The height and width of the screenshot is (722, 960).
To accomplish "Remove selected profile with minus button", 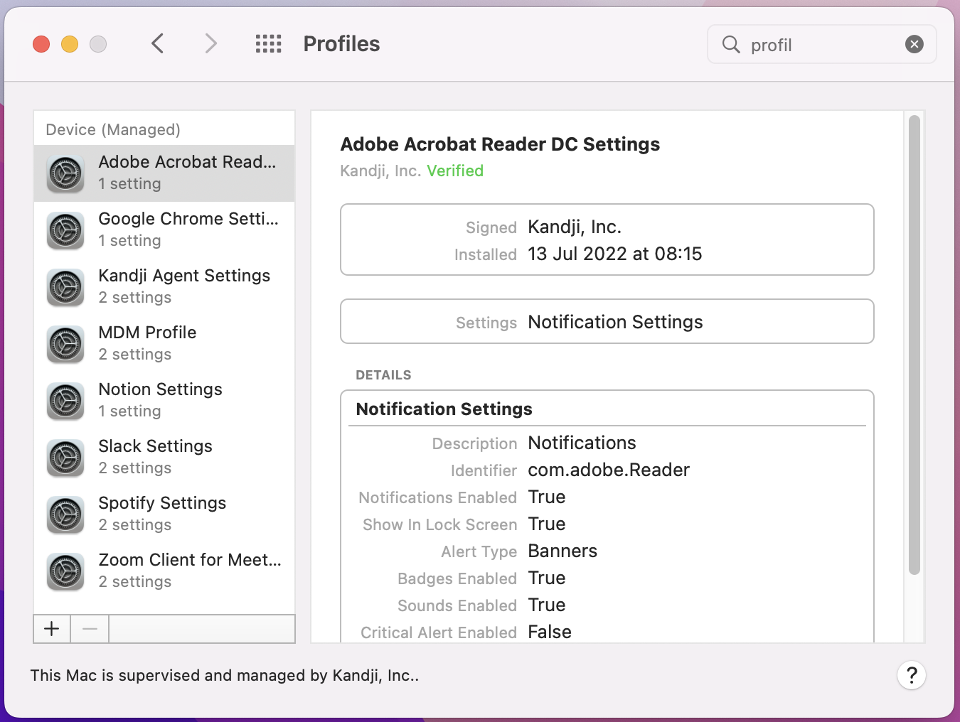I will (x=90, y=629).
